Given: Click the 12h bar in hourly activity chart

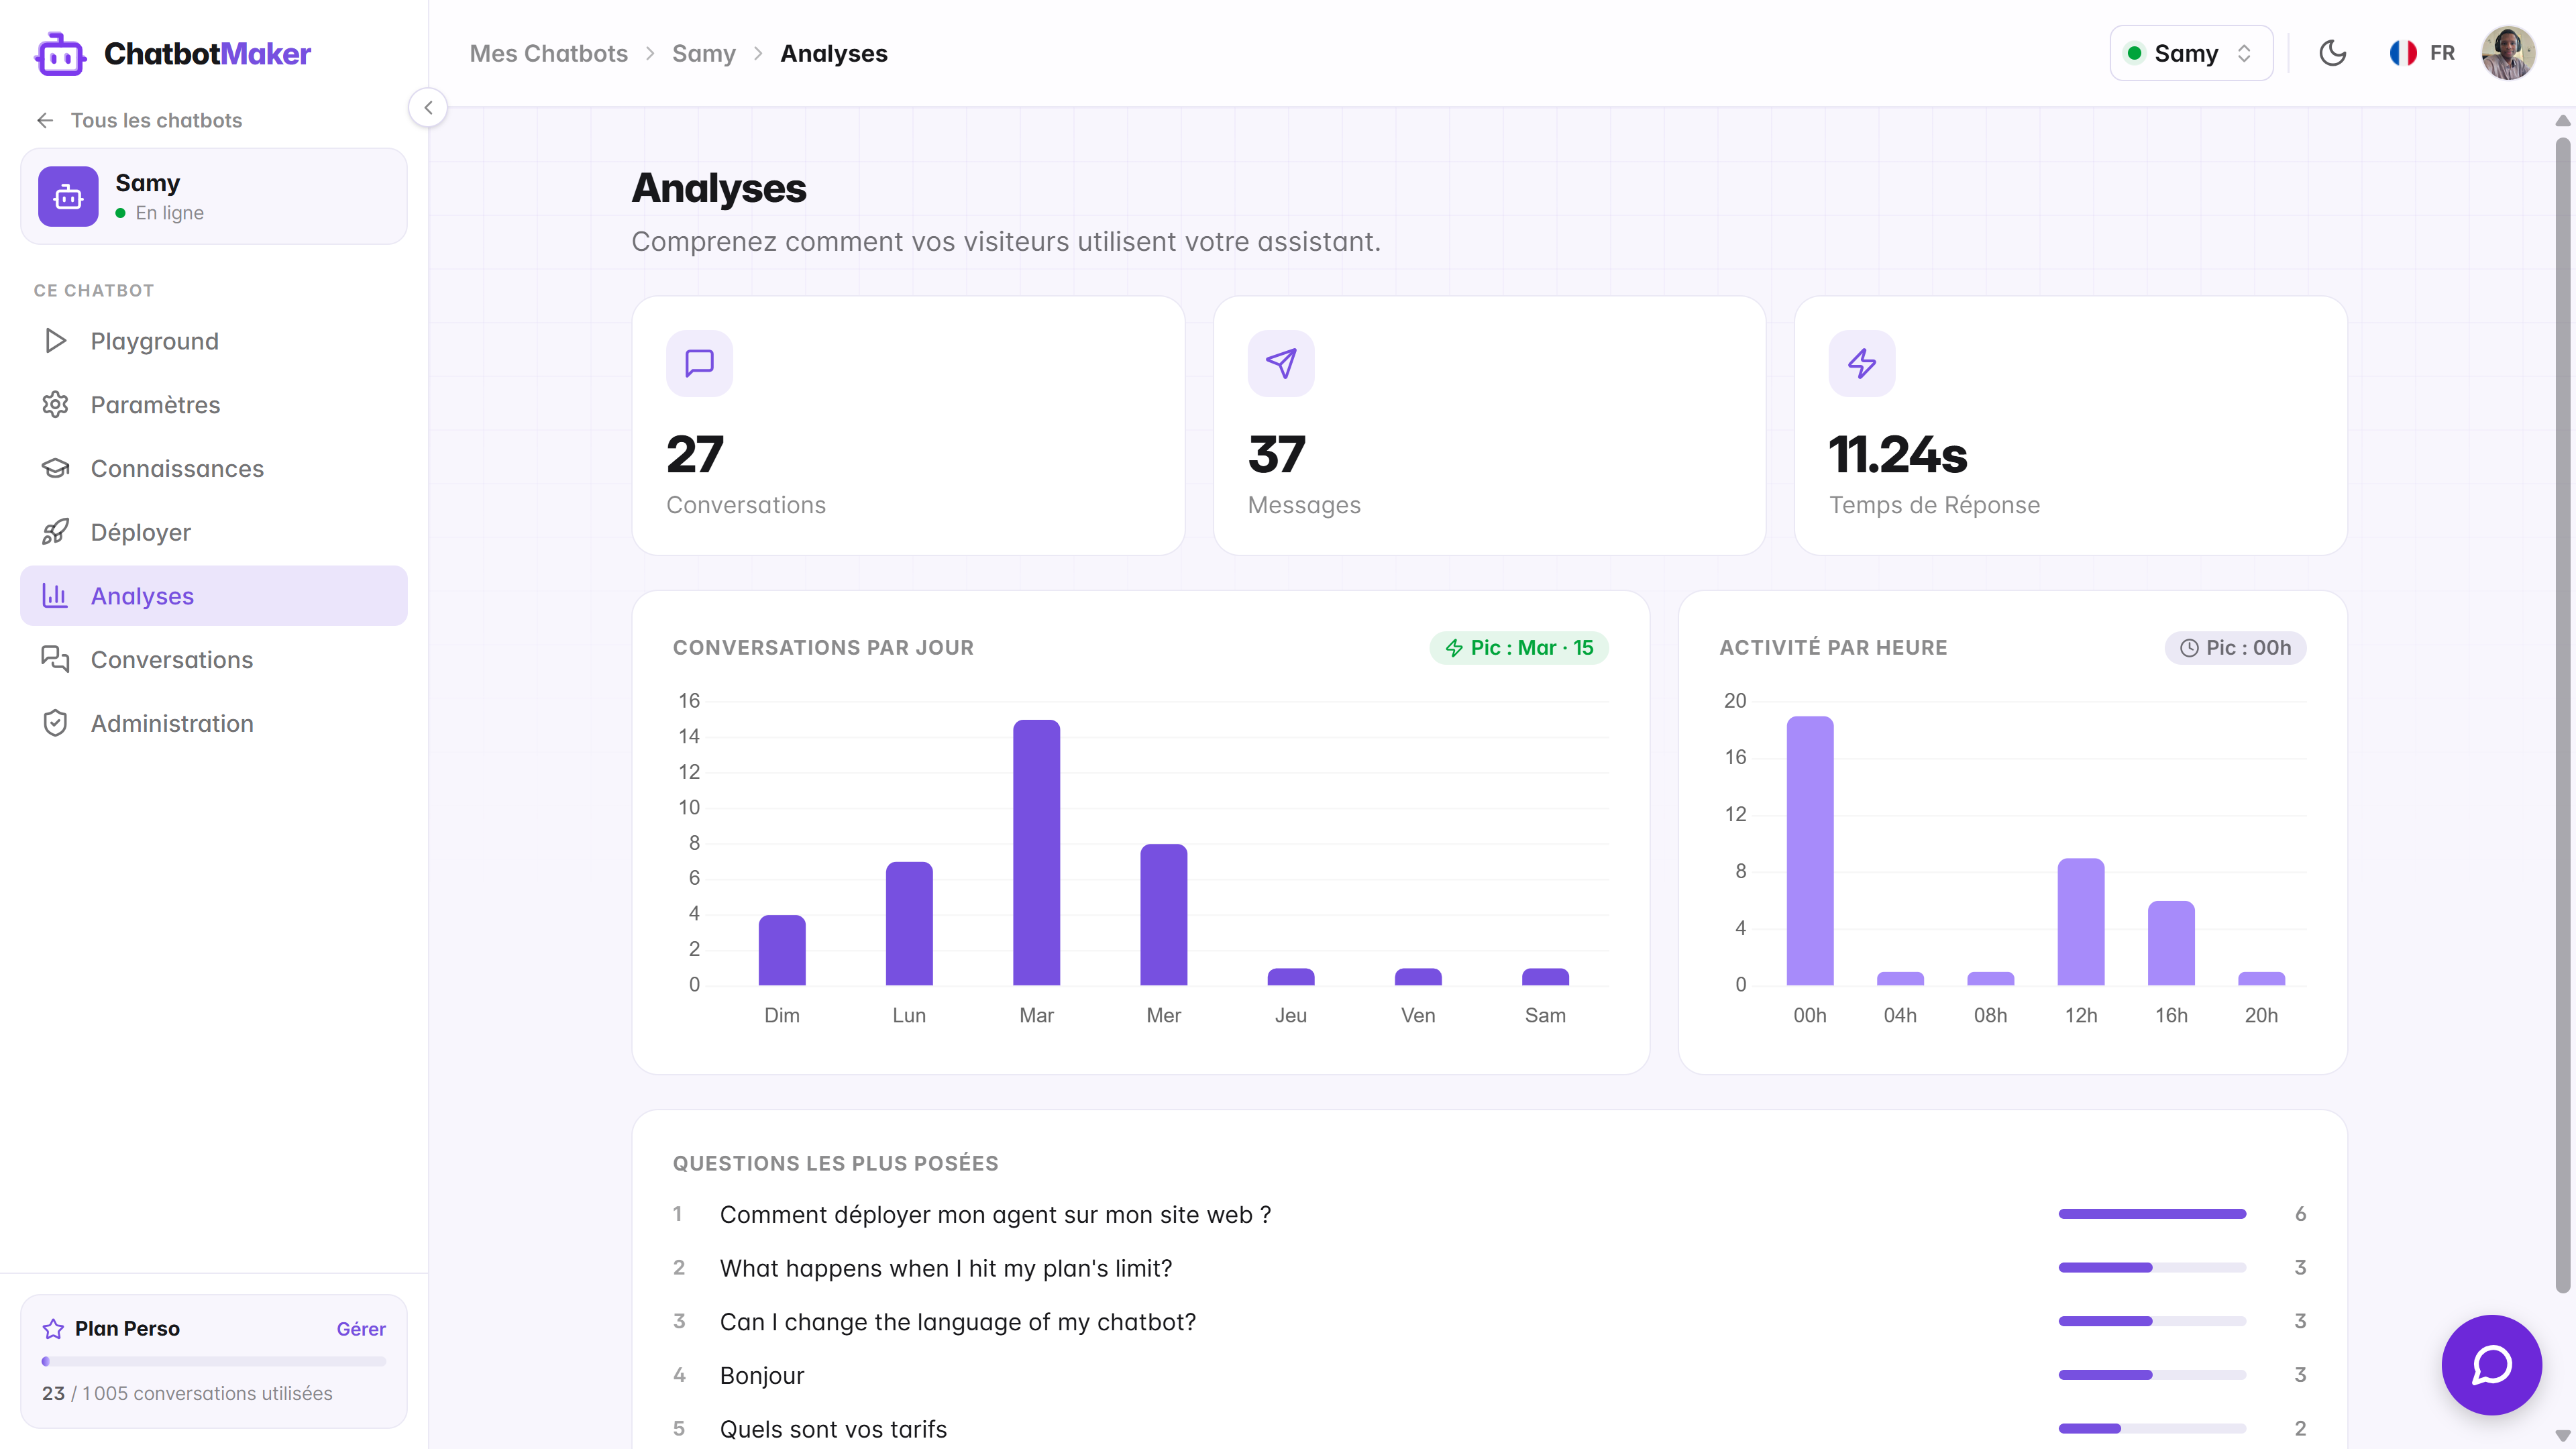Looking at the screenshot, I should click(x=2081, y=921).
